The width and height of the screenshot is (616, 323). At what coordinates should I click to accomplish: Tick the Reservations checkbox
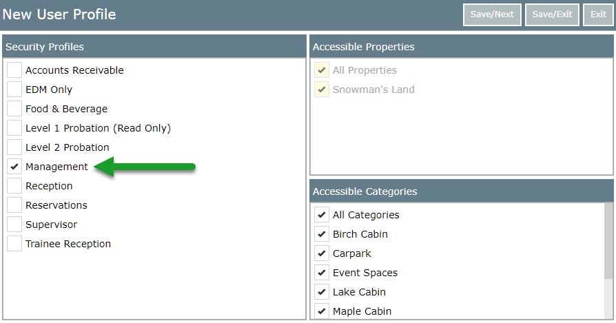pos(14,205)
